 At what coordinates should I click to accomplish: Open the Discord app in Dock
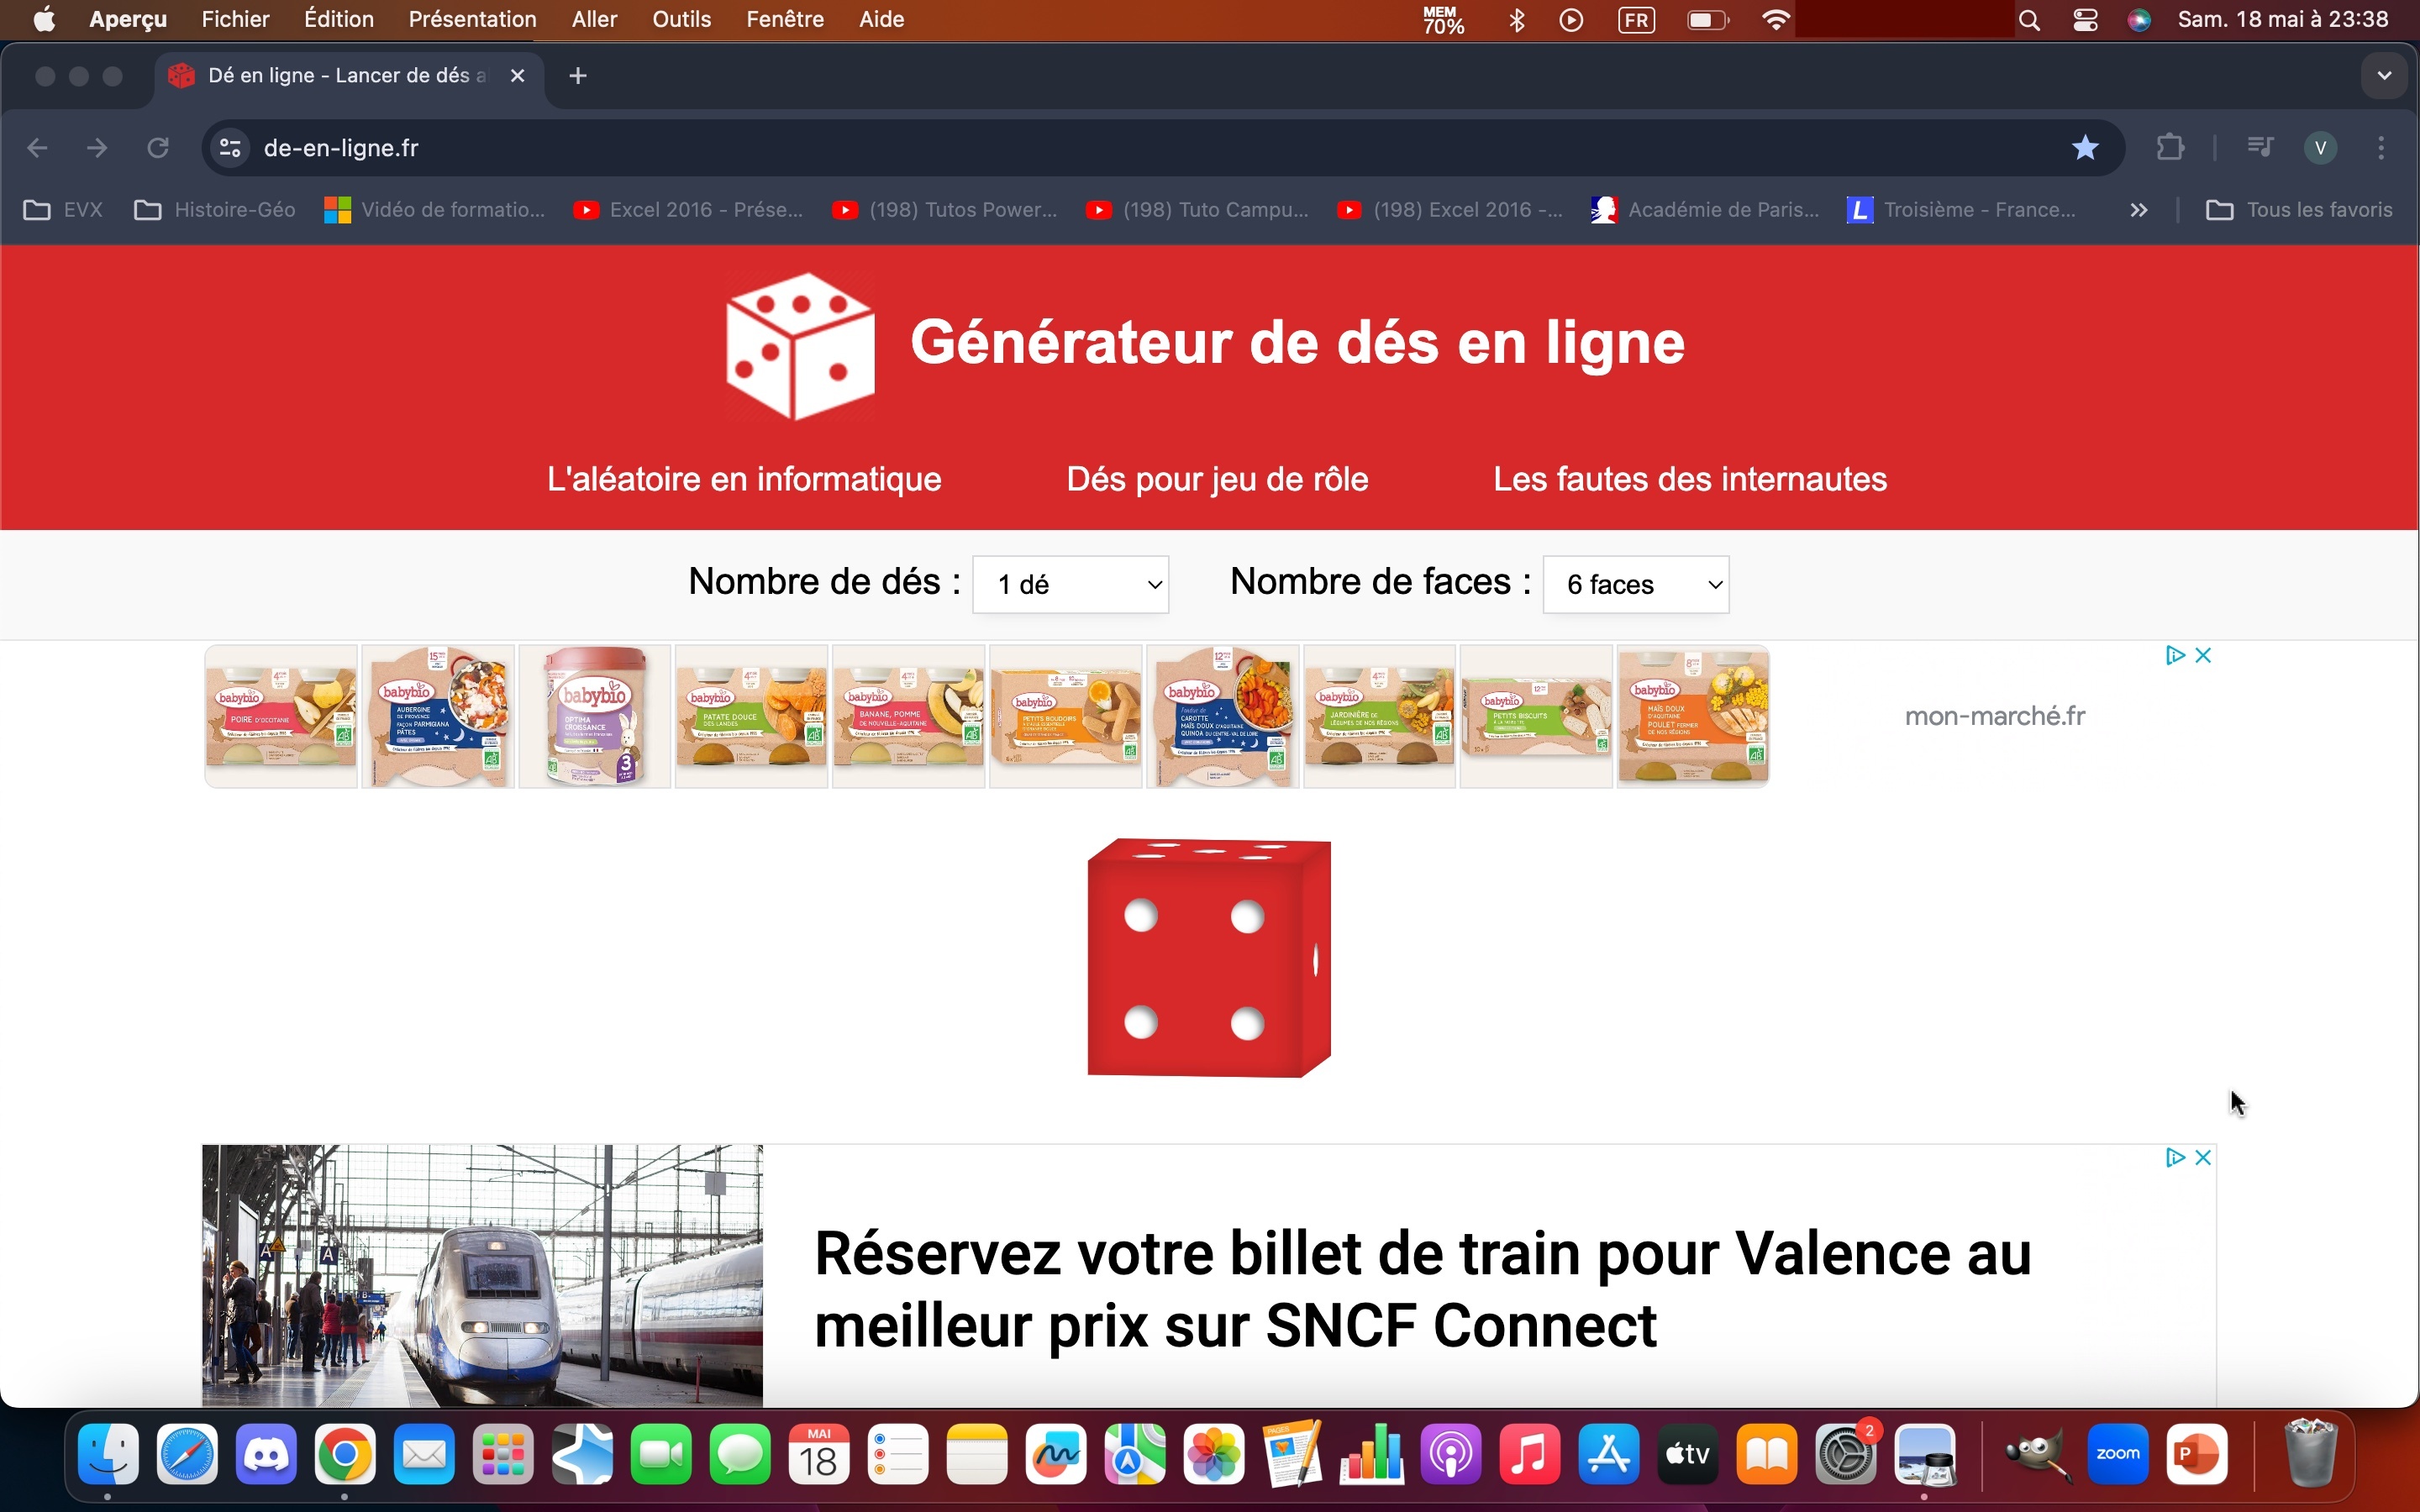pos(266,1454)
